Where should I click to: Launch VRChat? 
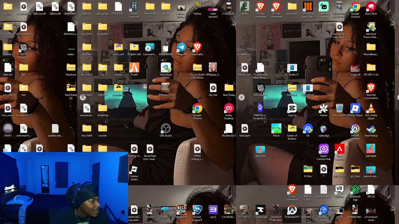point(339,191)
